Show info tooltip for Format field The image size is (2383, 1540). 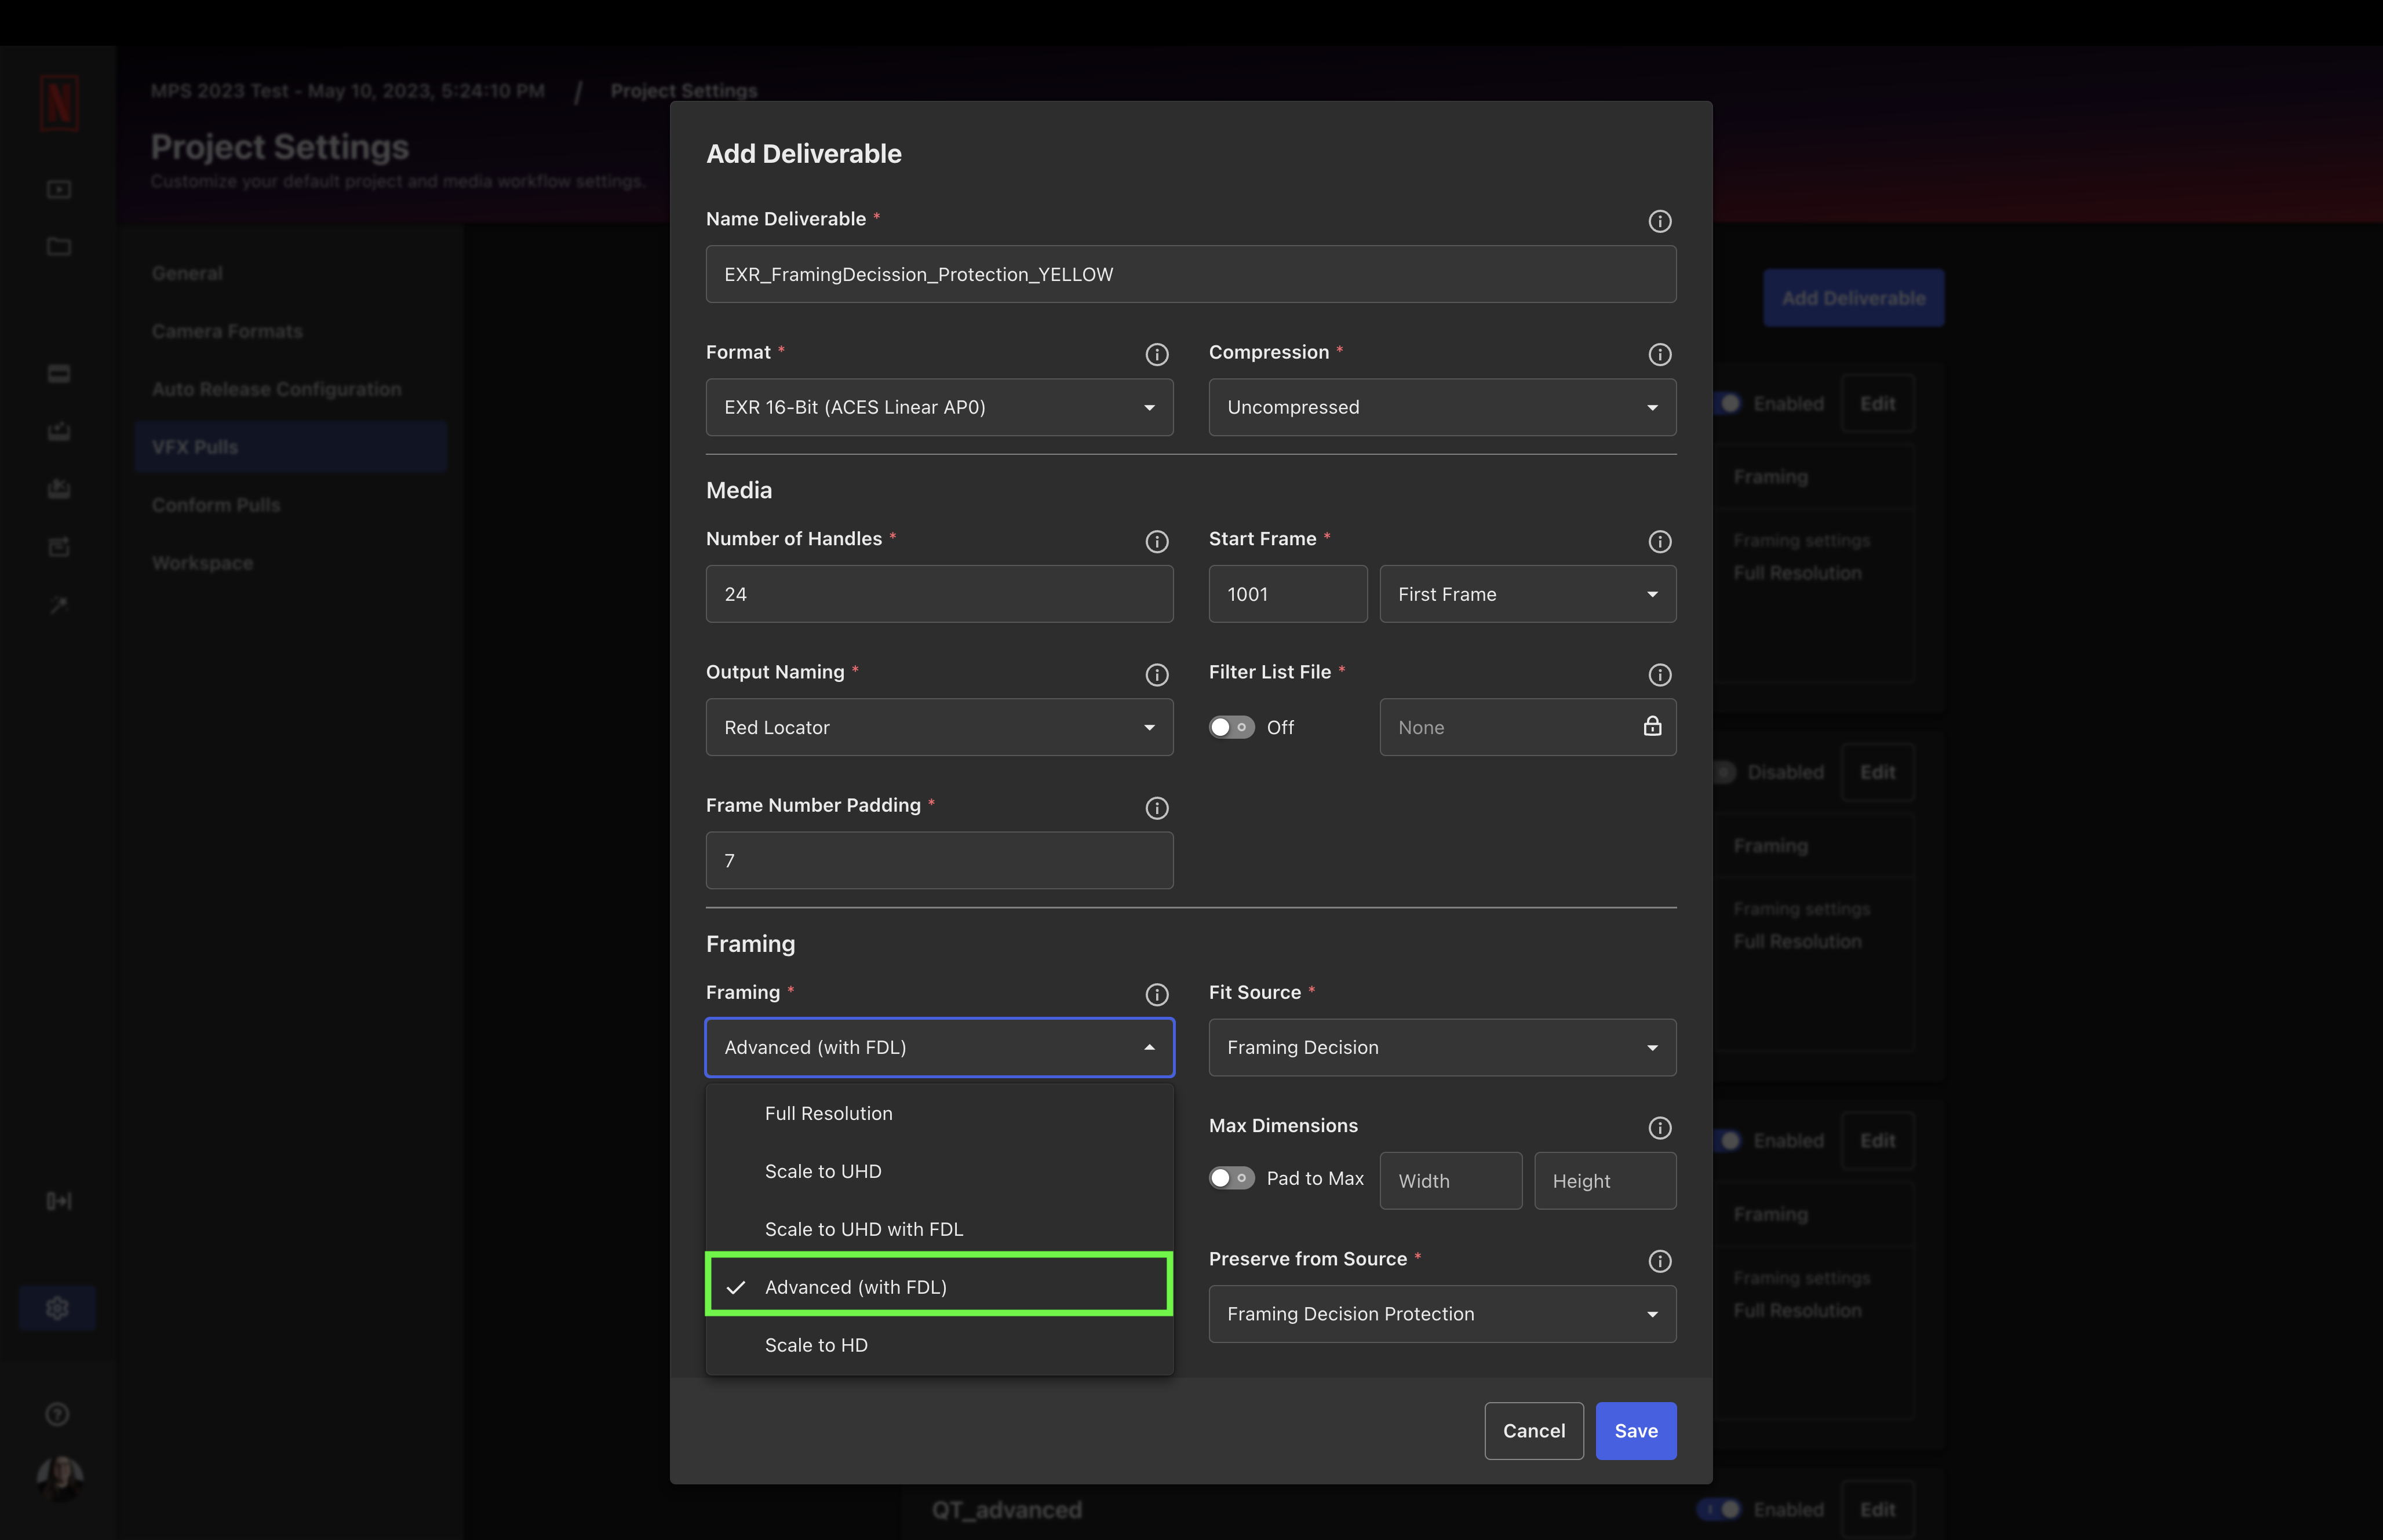tap(1156, 354)
